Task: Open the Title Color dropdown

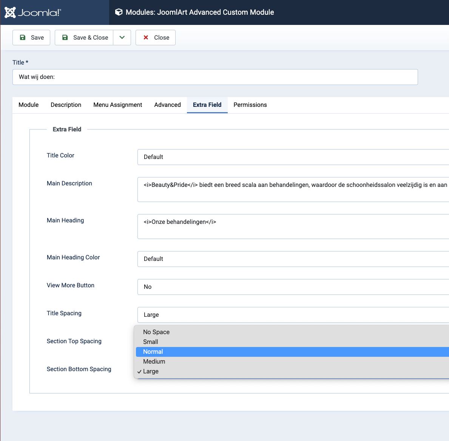Action: (293, 157)
